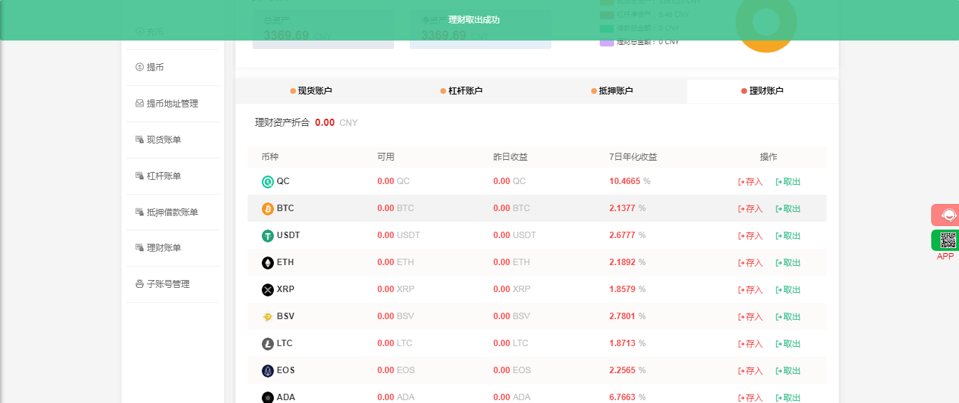Click the 理财资产折合 total label
This screenshot has width=959, height=403.
tap(282, 122)
